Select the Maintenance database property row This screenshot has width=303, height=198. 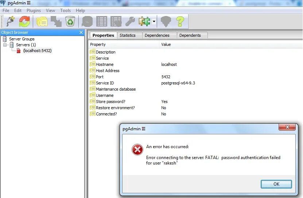(x=195, y=89)
